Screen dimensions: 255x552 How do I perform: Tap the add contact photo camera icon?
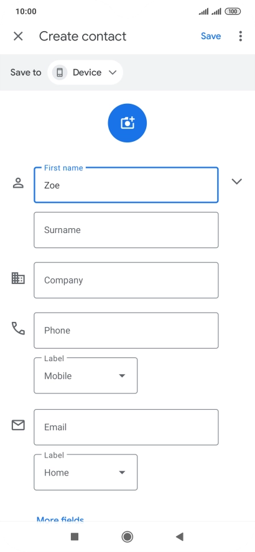[x=127, y=123]
